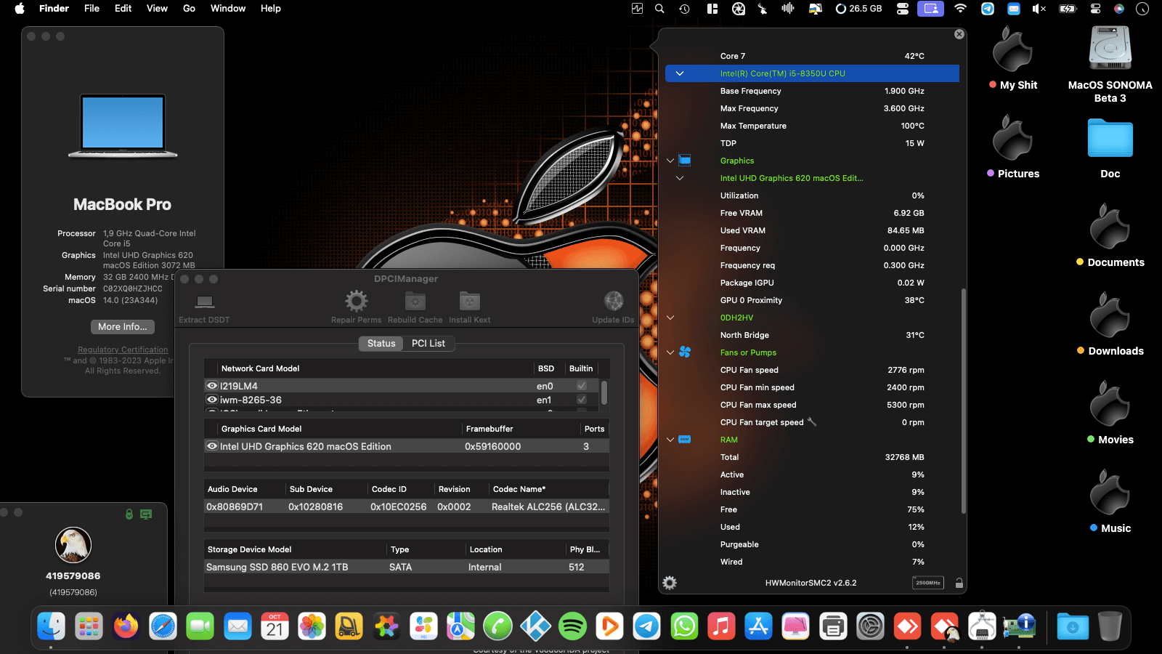Toggle eye for Intel UHD Graphics 620 row
1162x654 pixels.
coord(212,446)
